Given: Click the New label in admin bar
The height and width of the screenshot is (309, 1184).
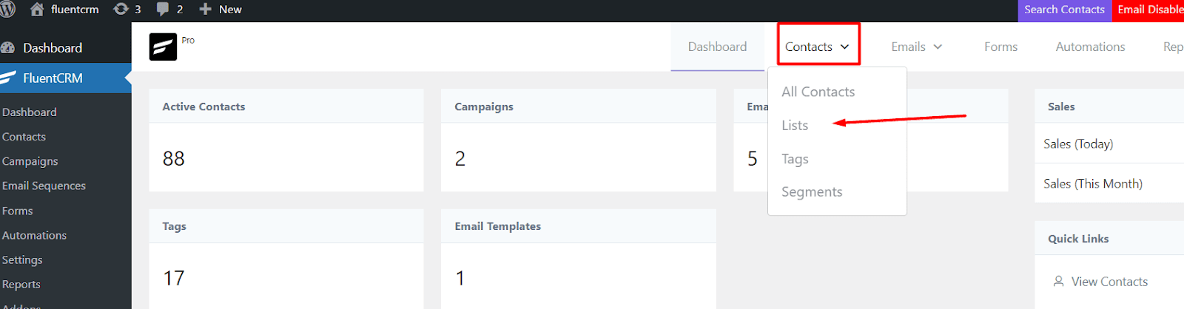Looking at the screenshot, I should click(230, 10).
